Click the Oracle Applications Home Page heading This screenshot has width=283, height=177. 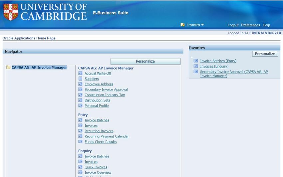point(29,38)
